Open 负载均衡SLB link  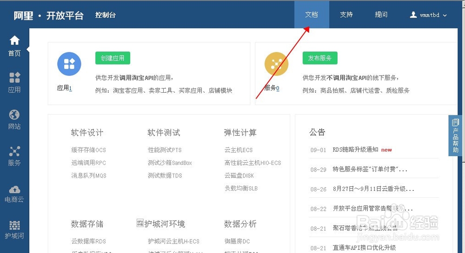(x=241, y=188)
